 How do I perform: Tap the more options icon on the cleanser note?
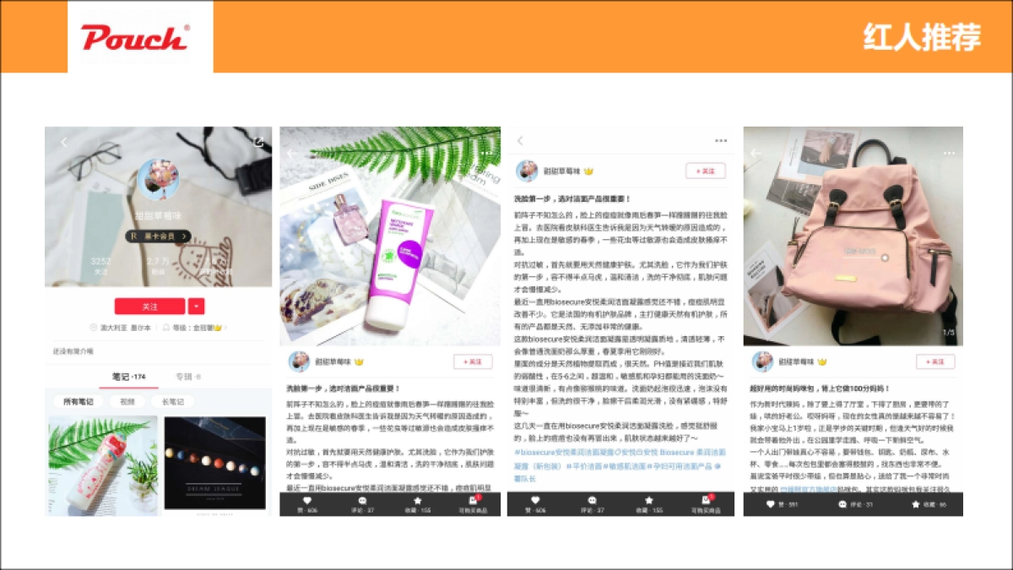pyautogui.click(x=721, y=140)
